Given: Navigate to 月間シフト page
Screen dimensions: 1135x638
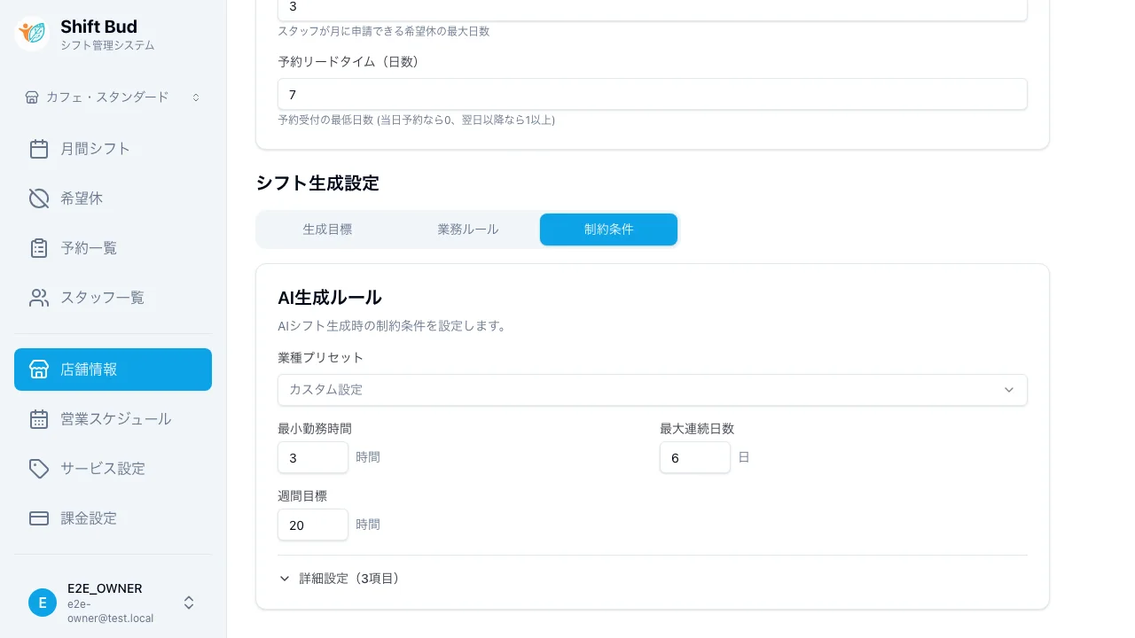Looking at the screenshot, I should coord(95,149).
